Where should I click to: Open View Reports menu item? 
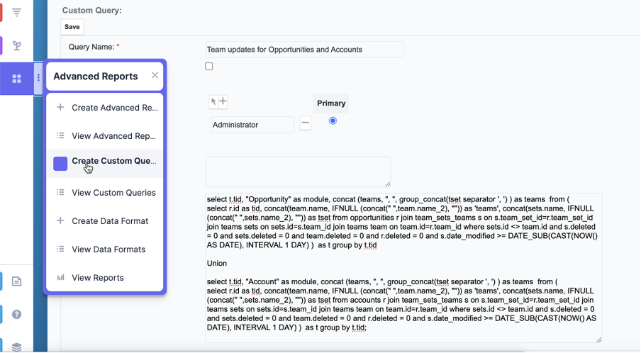[x=105, y=278]
